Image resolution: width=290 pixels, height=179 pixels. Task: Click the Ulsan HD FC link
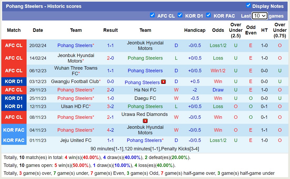tap(75, 106)
